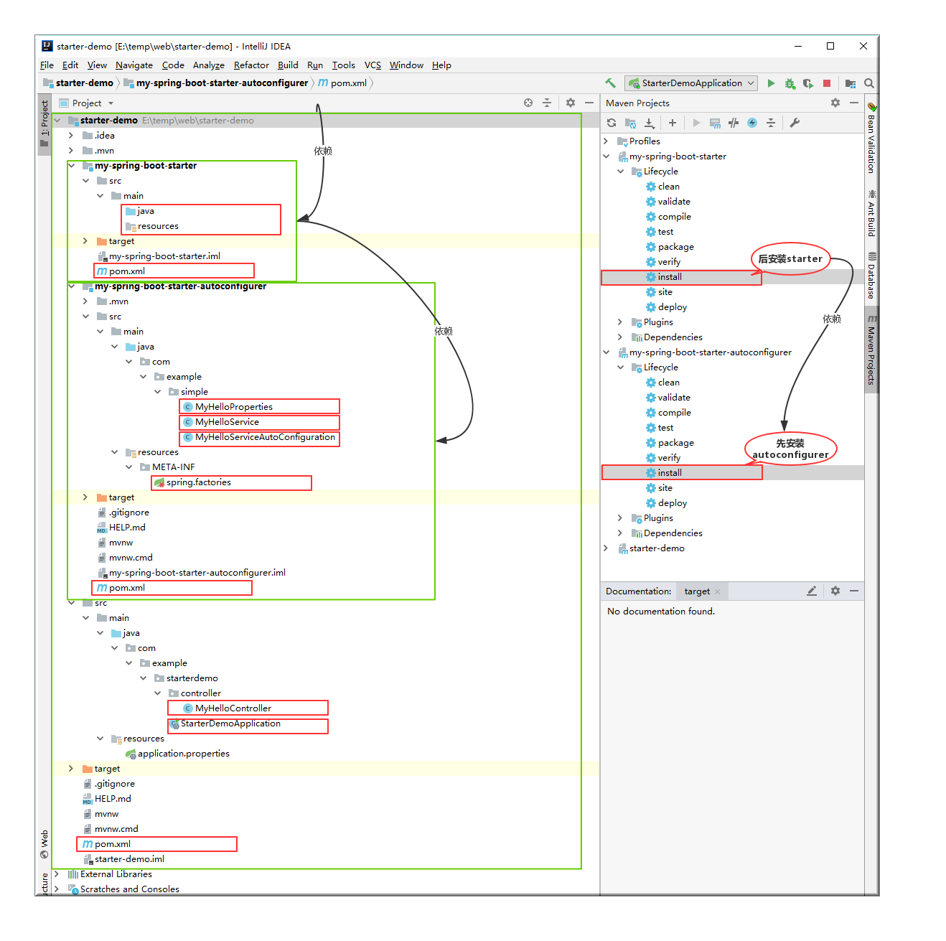The height and width of the screenshot is (941, 946).
Task: Toggle the 1: Project tool window stripe
Action: point(45,124)
